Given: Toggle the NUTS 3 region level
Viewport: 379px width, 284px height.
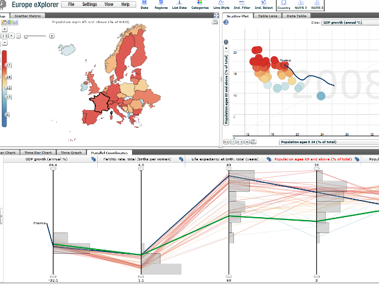Looking at the screenshot, I should click(318, 5).
